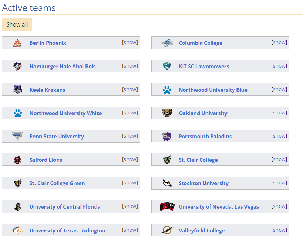
Task: Expand St. Clair College Green using show
Action: [x=130, y=182]
